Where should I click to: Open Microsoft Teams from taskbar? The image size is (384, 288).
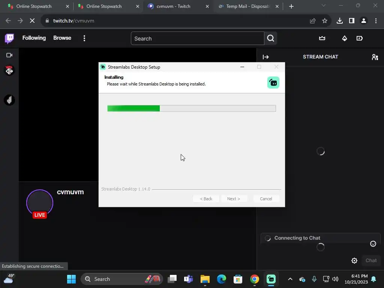pyautogui.click(x=189, y=279)
